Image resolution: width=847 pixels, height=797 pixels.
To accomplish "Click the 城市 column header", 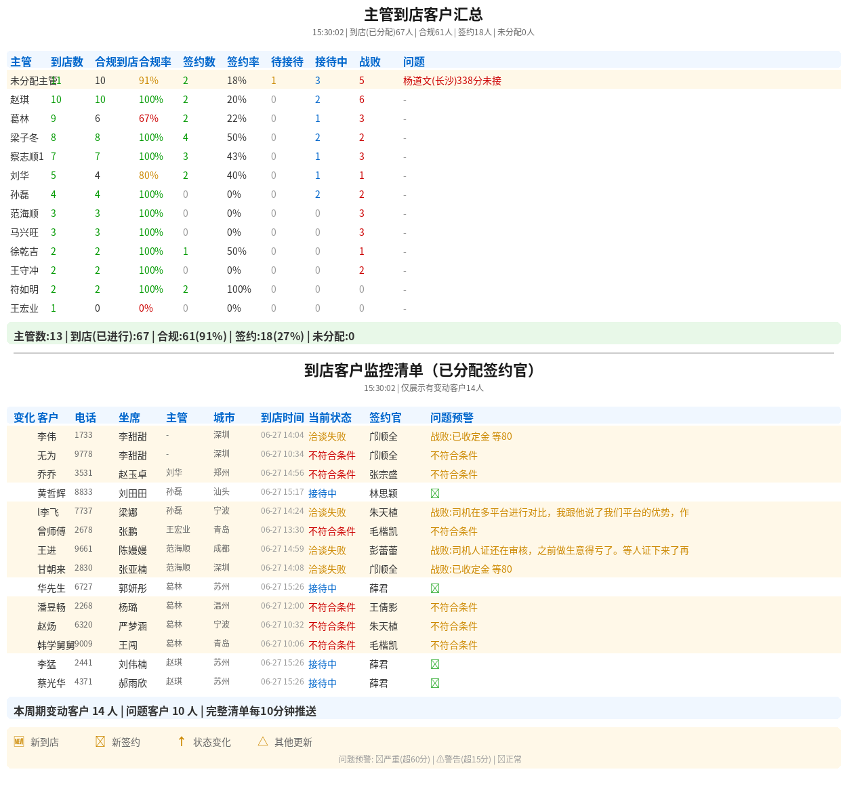I will [x=224, y=417].
